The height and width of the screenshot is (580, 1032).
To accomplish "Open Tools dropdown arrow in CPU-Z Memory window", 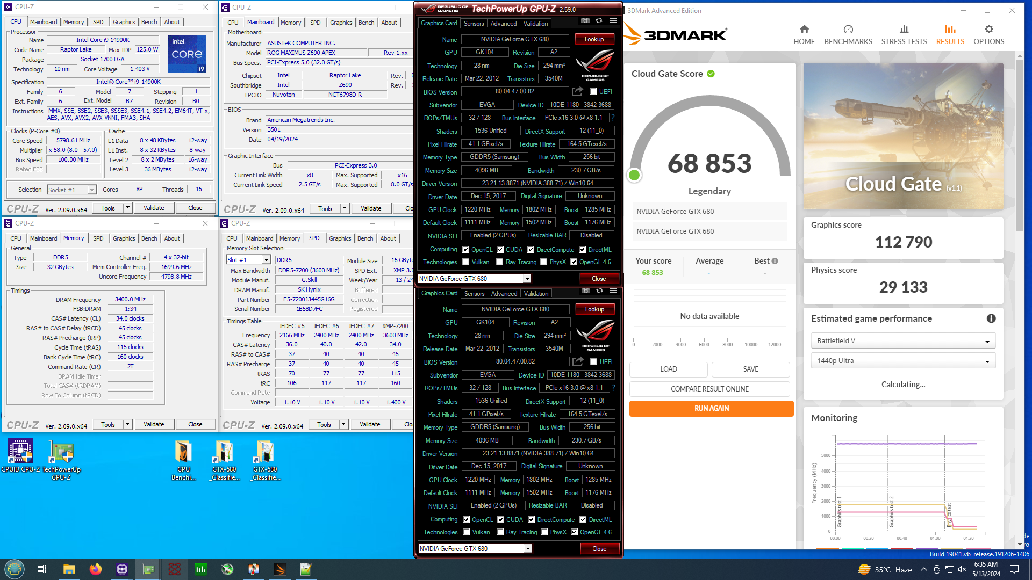I will (127, 424).
